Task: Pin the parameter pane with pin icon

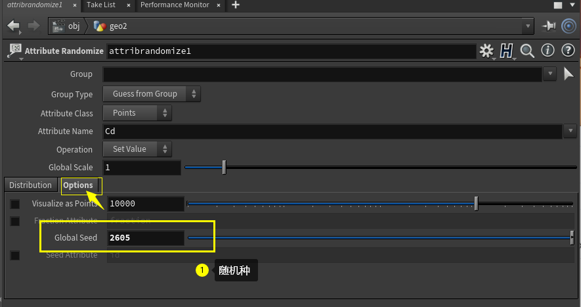Action: (x=549, y=26)
